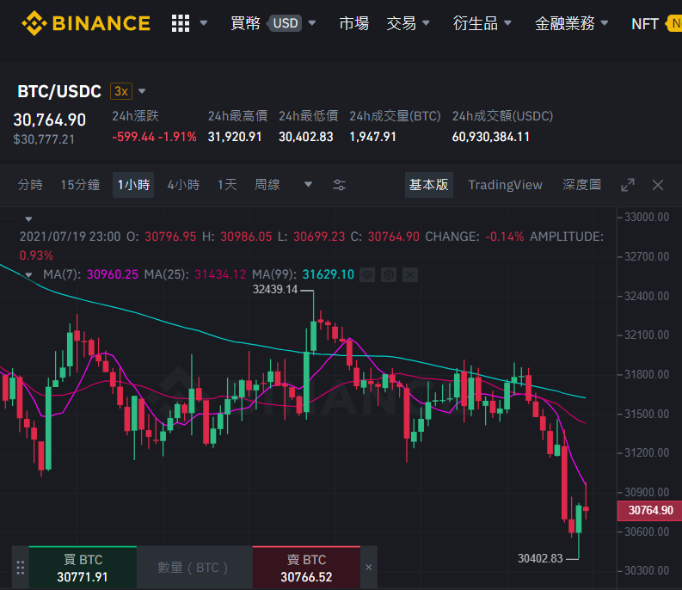Expand the arrow next to 金融業務
The width and height of the screenshot is (682, 590).
pos(604,22)
